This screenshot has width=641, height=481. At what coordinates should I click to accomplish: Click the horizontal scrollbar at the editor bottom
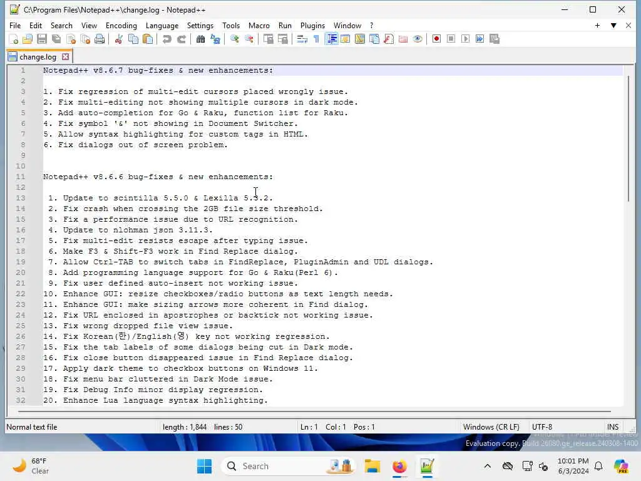(x=314, y=411)
